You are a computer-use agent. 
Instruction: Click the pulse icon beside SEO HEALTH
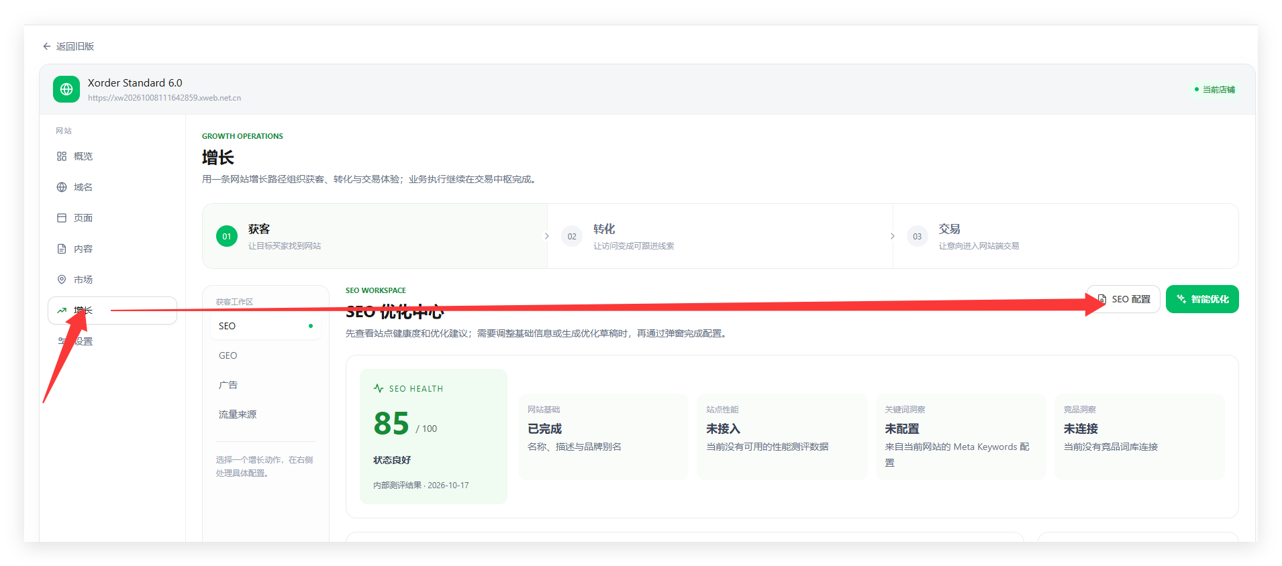pos(379,388)
